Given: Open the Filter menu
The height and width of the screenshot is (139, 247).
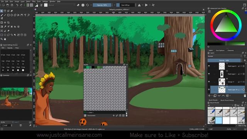Looking at the screenshot, I should coord(34,2).
